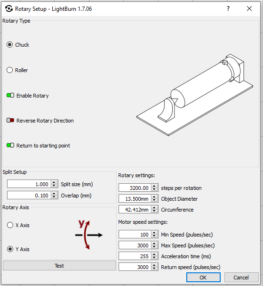The width and height of the screenshot is (263, 286).
Task: Select the Roller rotary type
Action: [x=10, y=70]
